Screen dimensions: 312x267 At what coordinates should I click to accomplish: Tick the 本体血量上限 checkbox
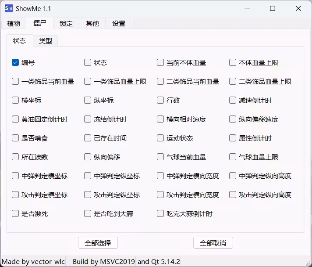pos(233,62)
